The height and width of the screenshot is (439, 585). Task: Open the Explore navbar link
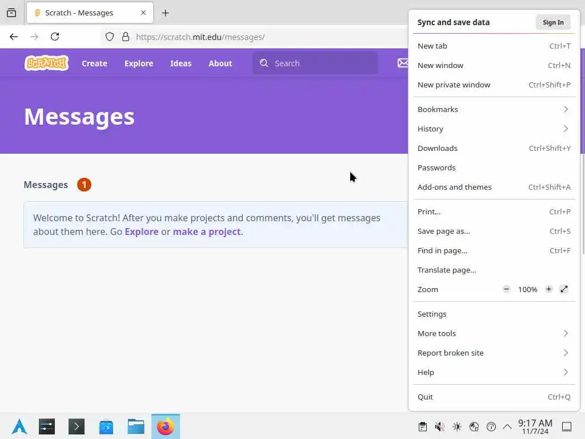click(x=139, y=63)
